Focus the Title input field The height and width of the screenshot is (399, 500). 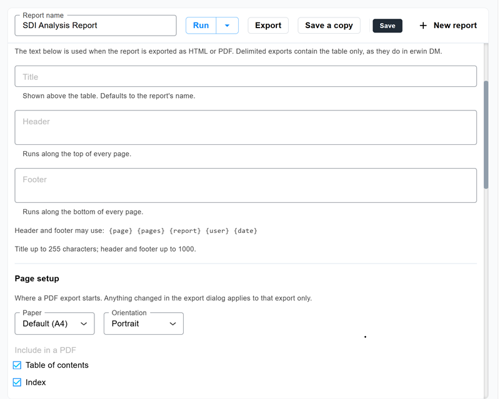tap(246, 76)
